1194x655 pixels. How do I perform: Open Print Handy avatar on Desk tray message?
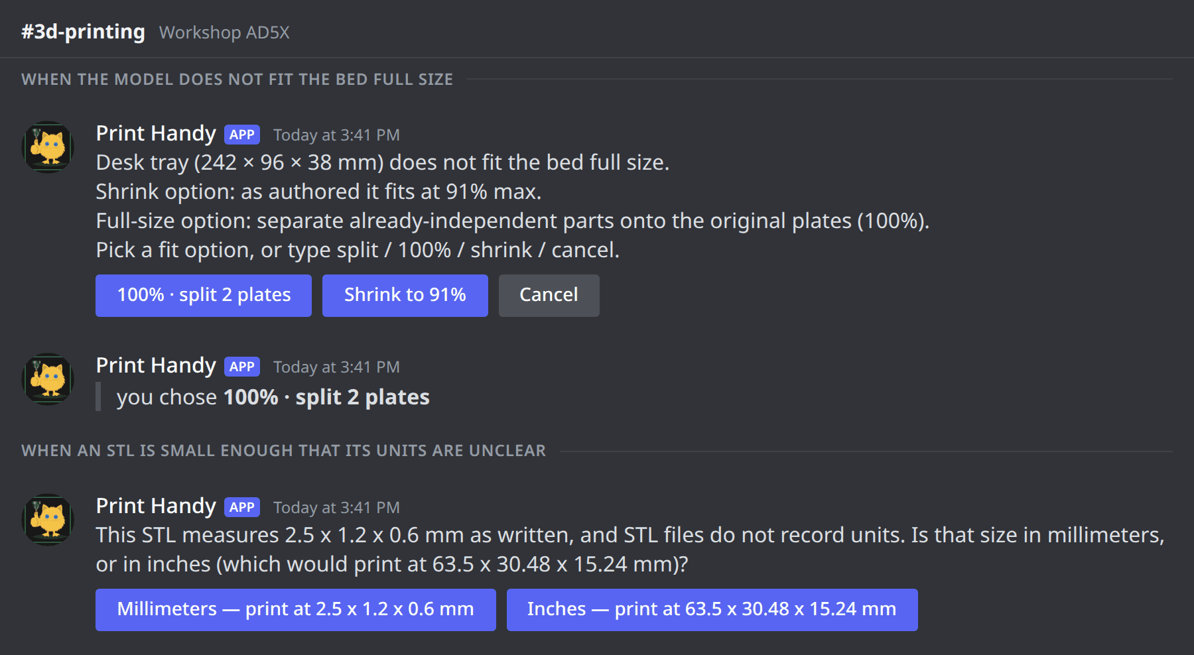click(48, 147)
